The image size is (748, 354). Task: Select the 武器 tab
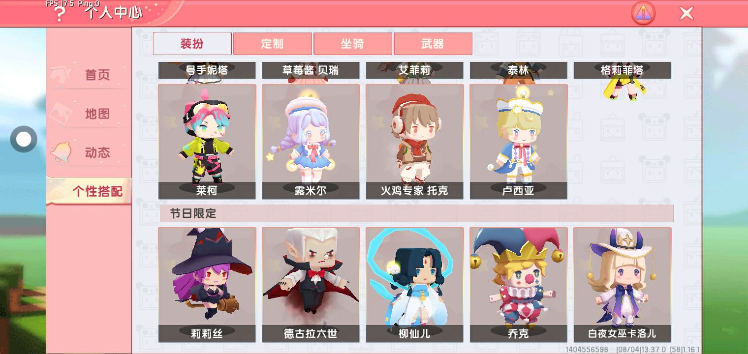pyautogui.click(x=433, y=44)
